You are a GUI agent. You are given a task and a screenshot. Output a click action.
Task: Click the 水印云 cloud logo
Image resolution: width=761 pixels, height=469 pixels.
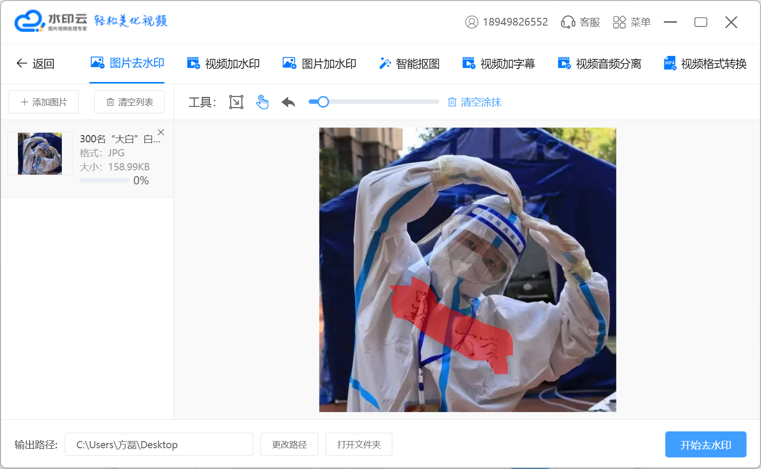click(x=29, y=21)
